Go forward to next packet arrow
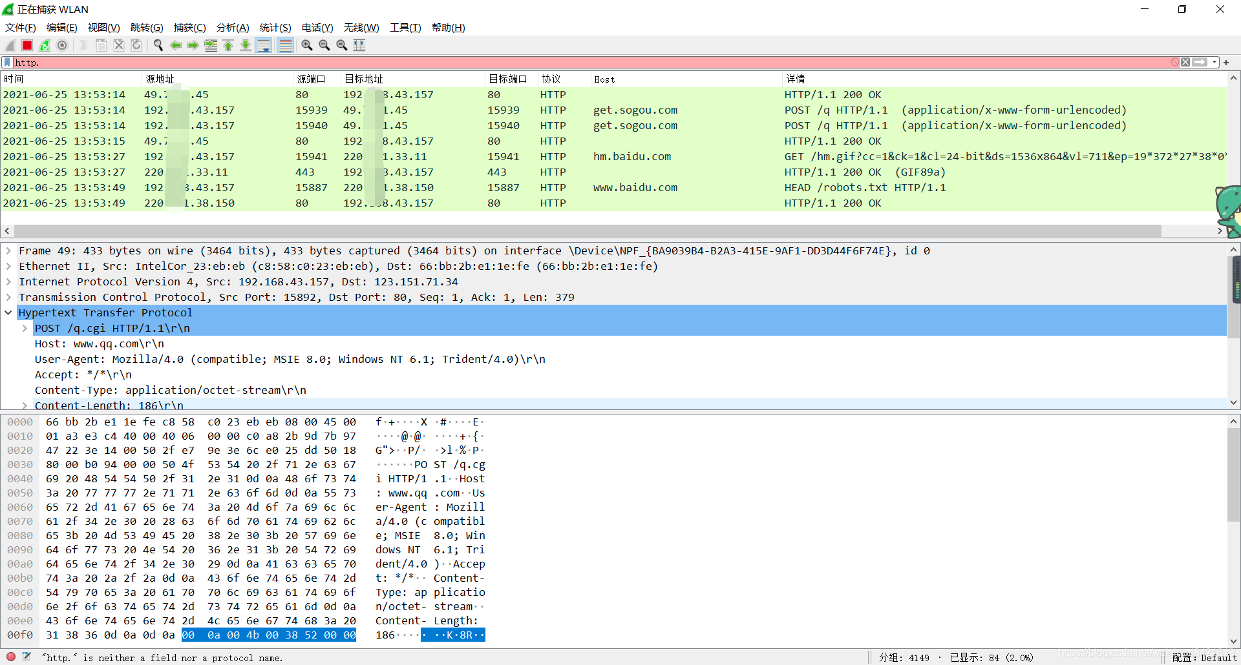Viewport: 1241px width, 665px height. [x=193, y=45]
